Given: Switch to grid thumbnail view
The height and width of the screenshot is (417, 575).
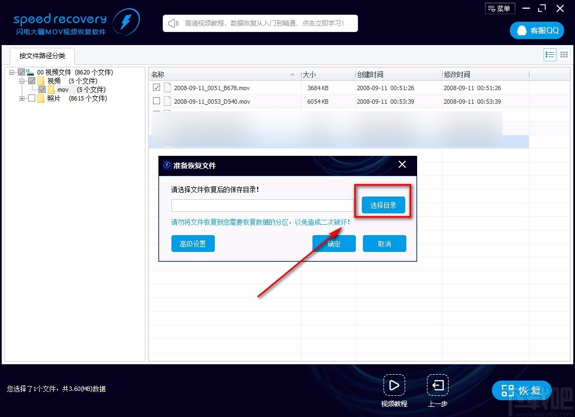Looking at the screenshot, I should (563, 54).
